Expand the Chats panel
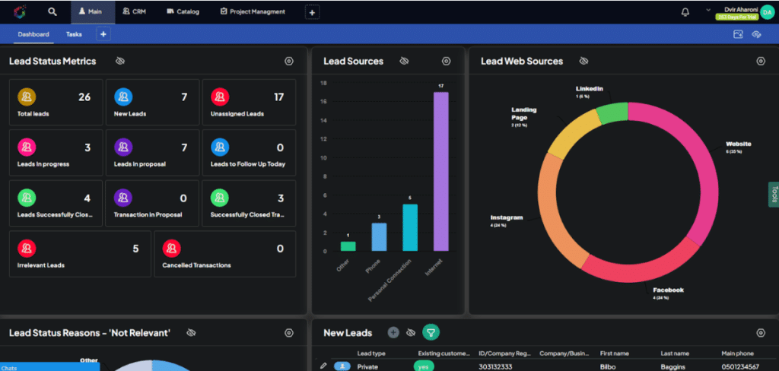This screenshot has width=779, height=371. [x=49, y=367]
